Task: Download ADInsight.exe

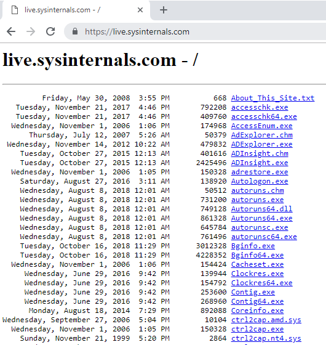Action: (x=260, y=163)
